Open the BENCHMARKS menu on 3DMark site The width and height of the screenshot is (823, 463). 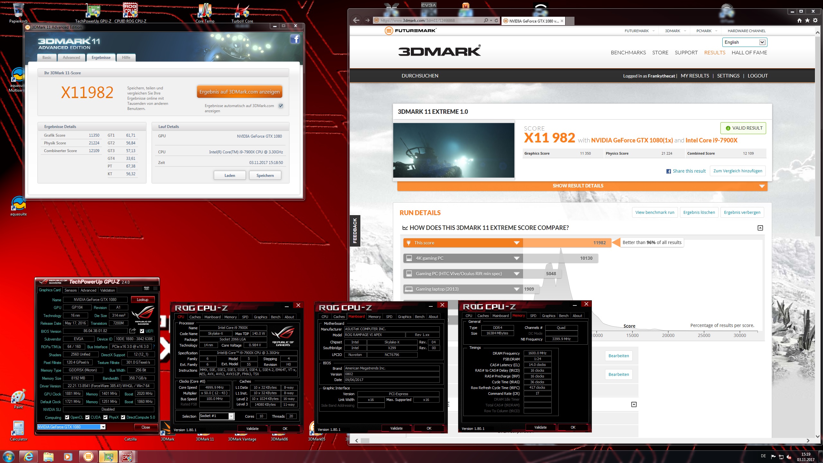coord(628,52)
